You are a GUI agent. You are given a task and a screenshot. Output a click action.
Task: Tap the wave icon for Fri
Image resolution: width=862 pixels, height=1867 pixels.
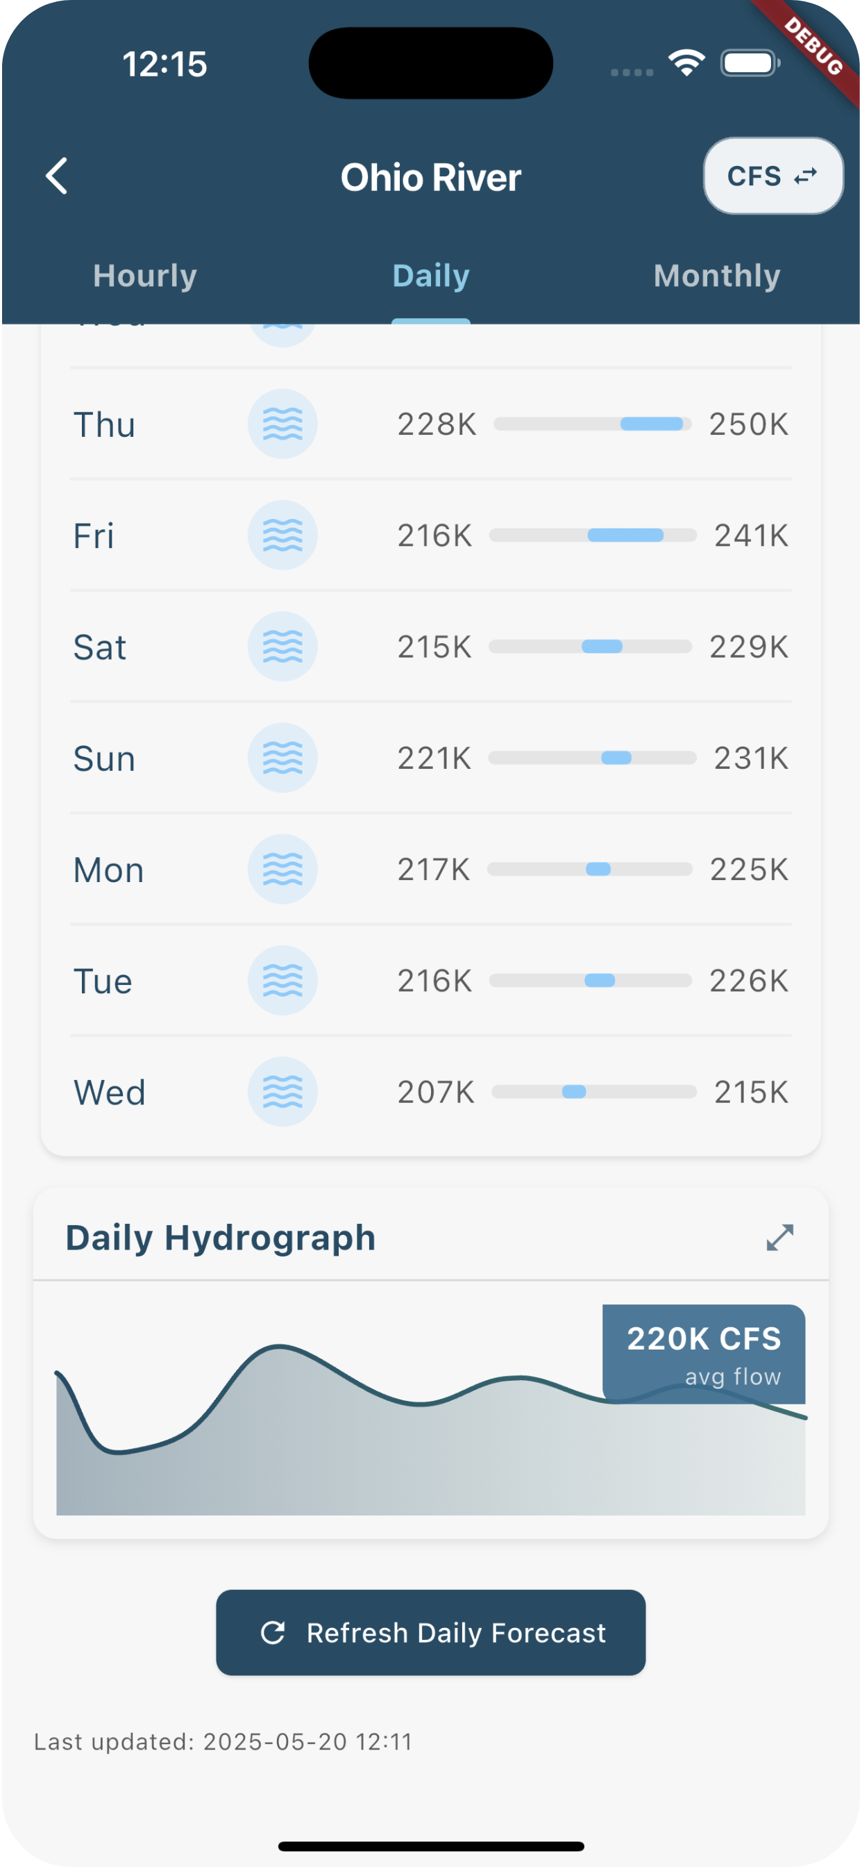tap(282, 536)
